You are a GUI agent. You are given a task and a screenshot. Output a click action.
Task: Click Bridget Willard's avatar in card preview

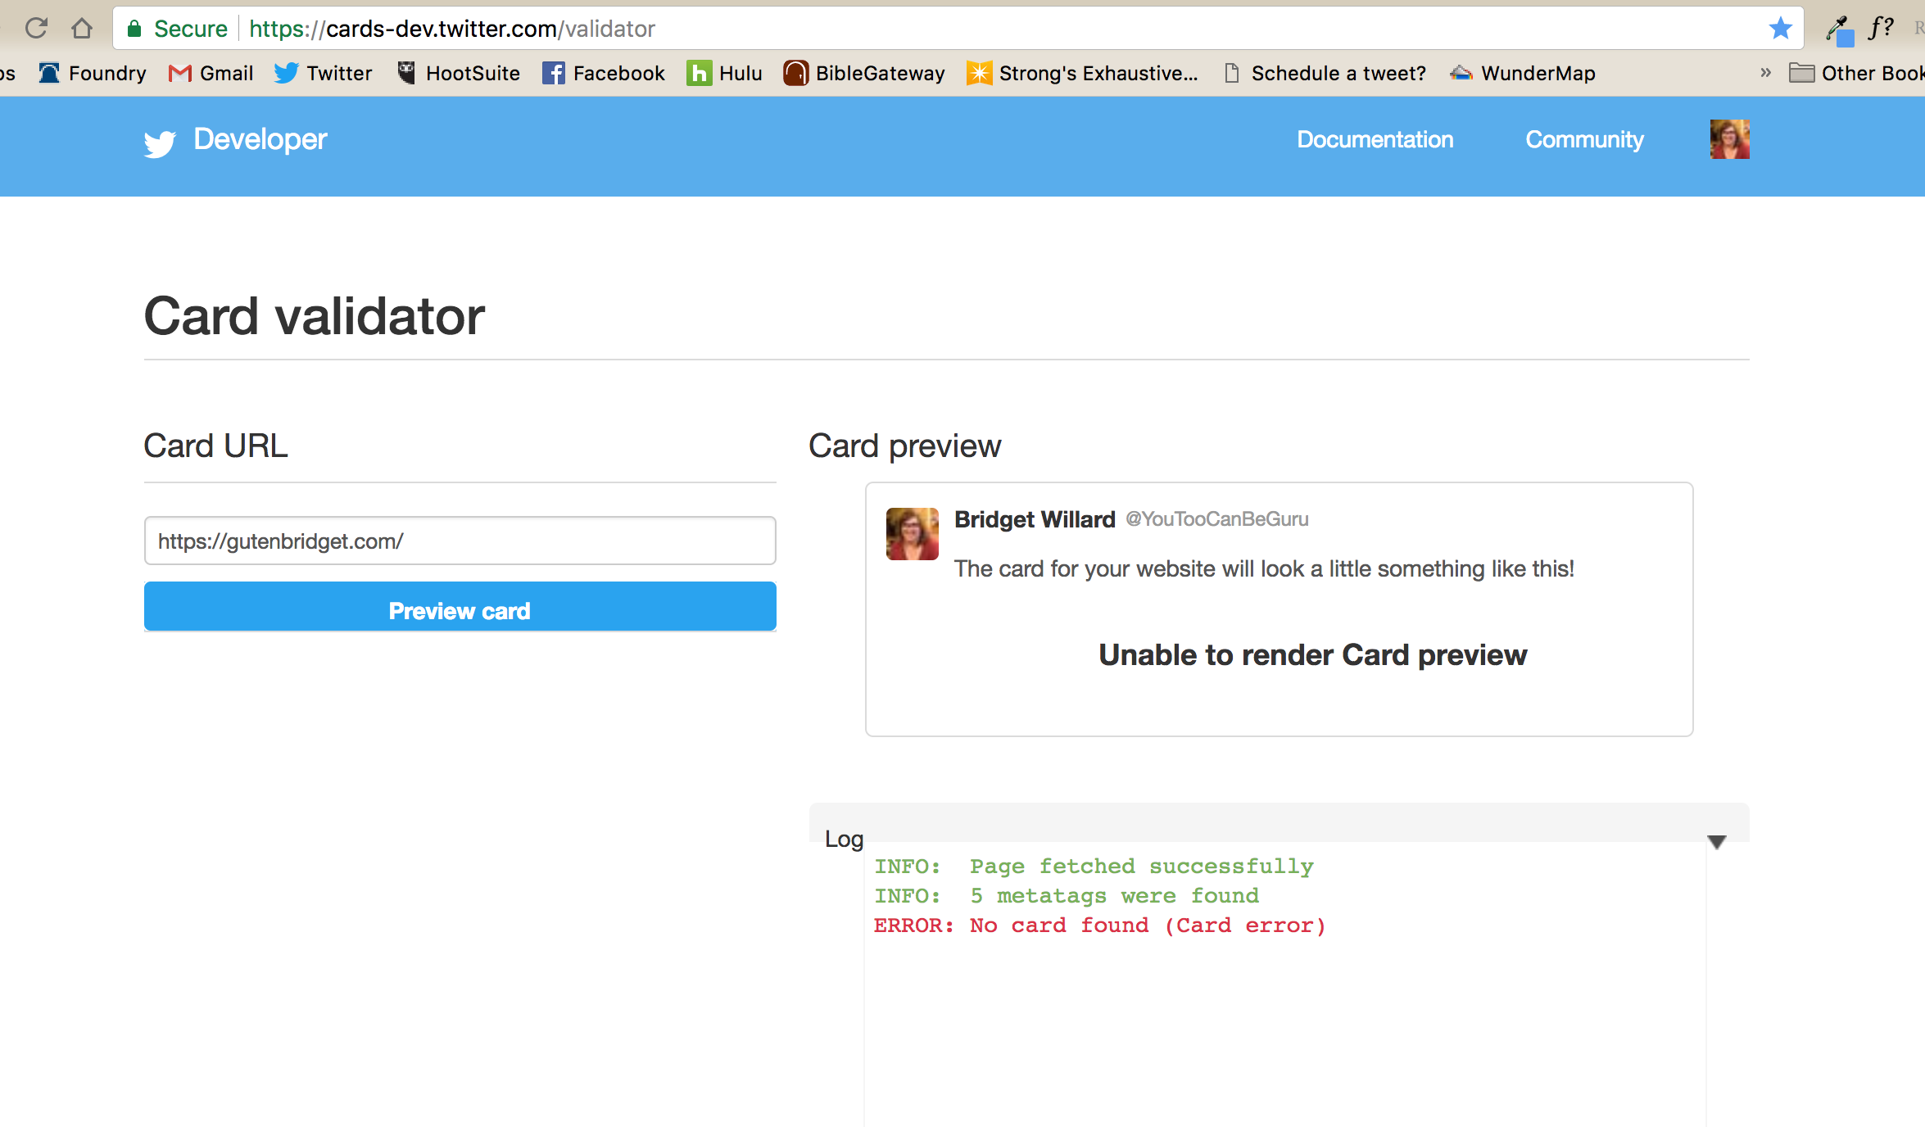pyautogui.click(x=912, y=534)
